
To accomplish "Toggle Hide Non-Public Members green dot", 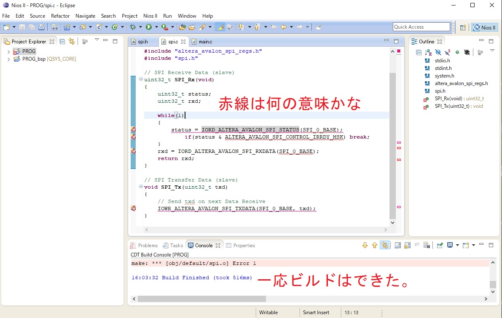I will 457,53.
